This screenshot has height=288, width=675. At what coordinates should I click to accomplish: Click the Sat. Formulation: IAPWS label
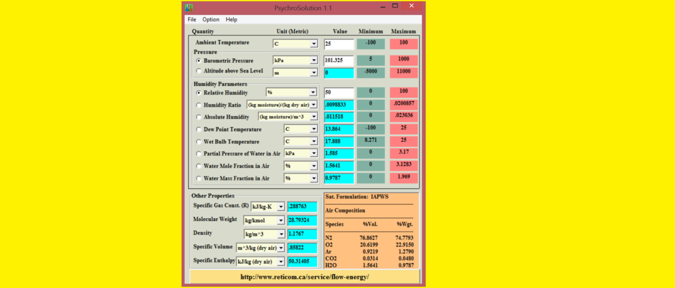[x=357, y=196]
